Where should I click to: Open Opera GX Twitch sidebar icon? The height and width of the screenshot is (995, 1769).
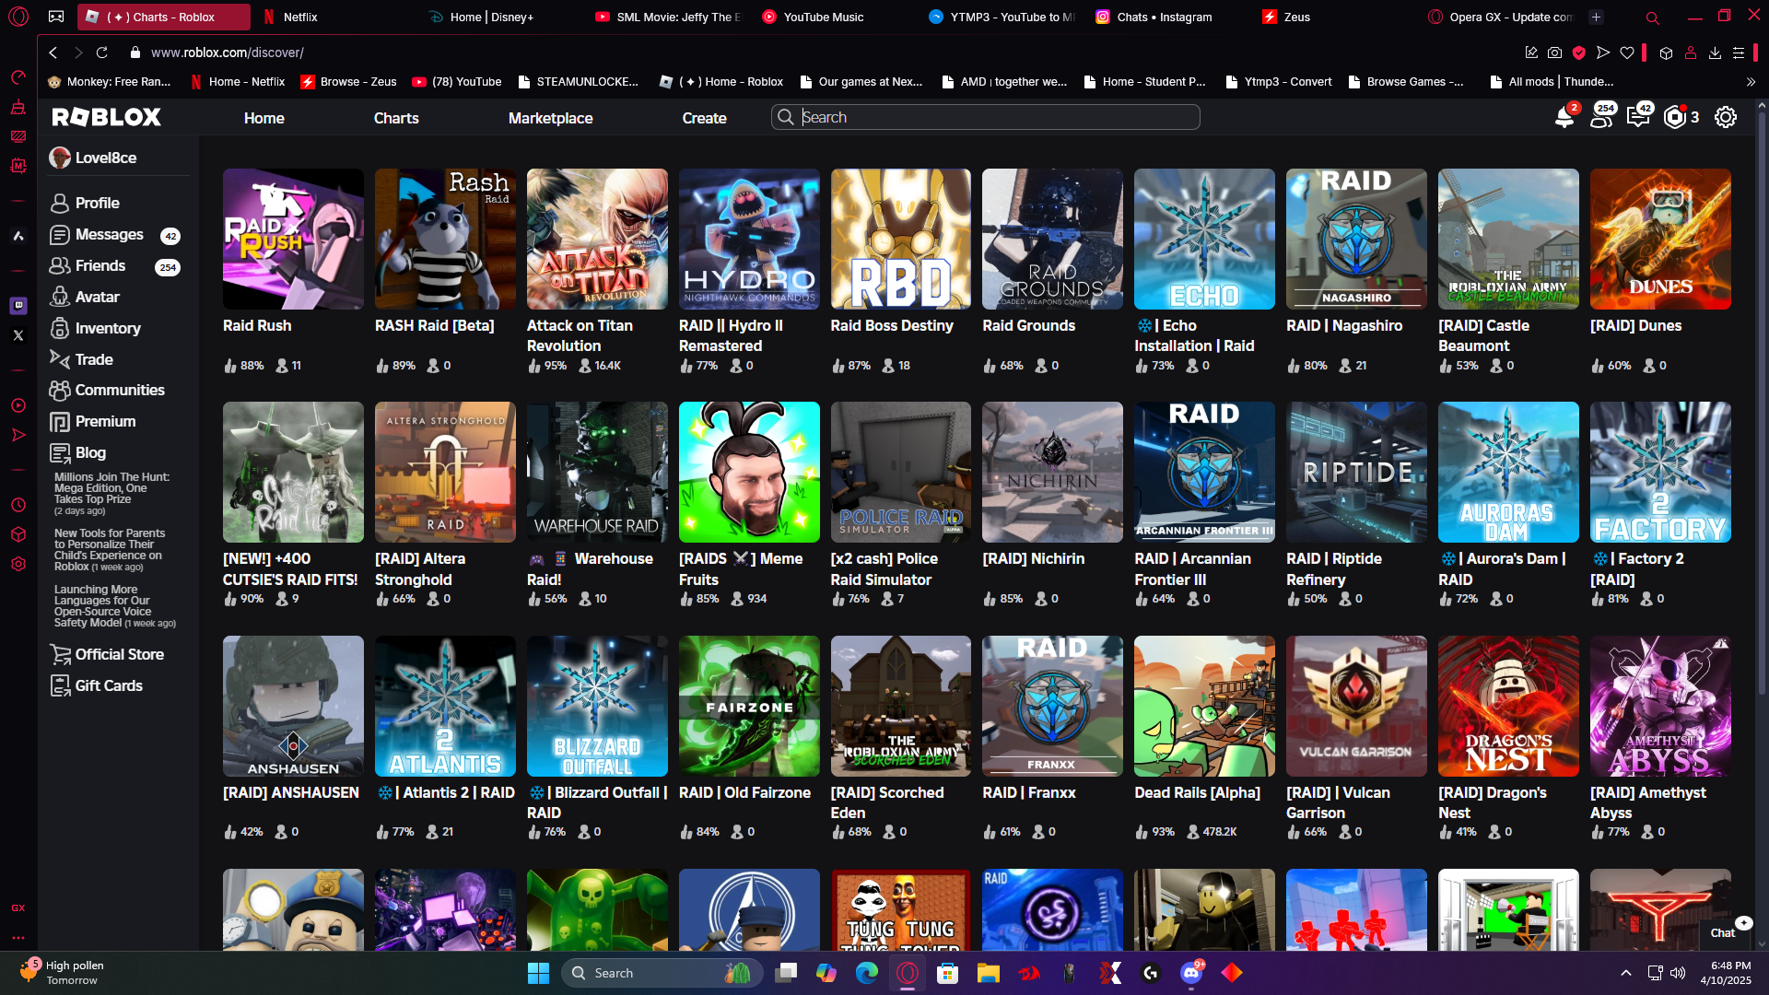pos(18,305)
